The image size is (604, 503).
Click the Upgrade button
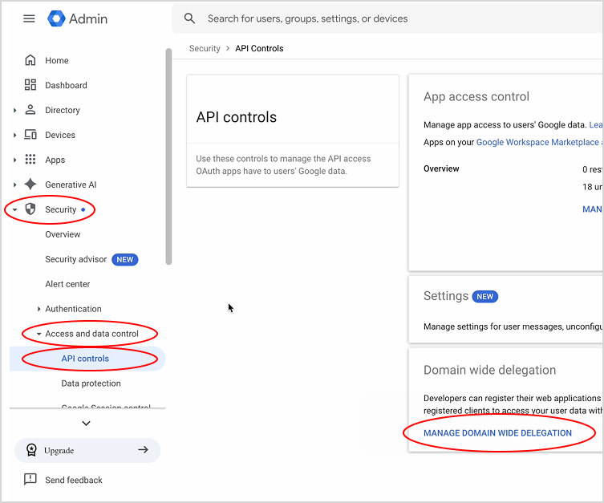point(87,450)
